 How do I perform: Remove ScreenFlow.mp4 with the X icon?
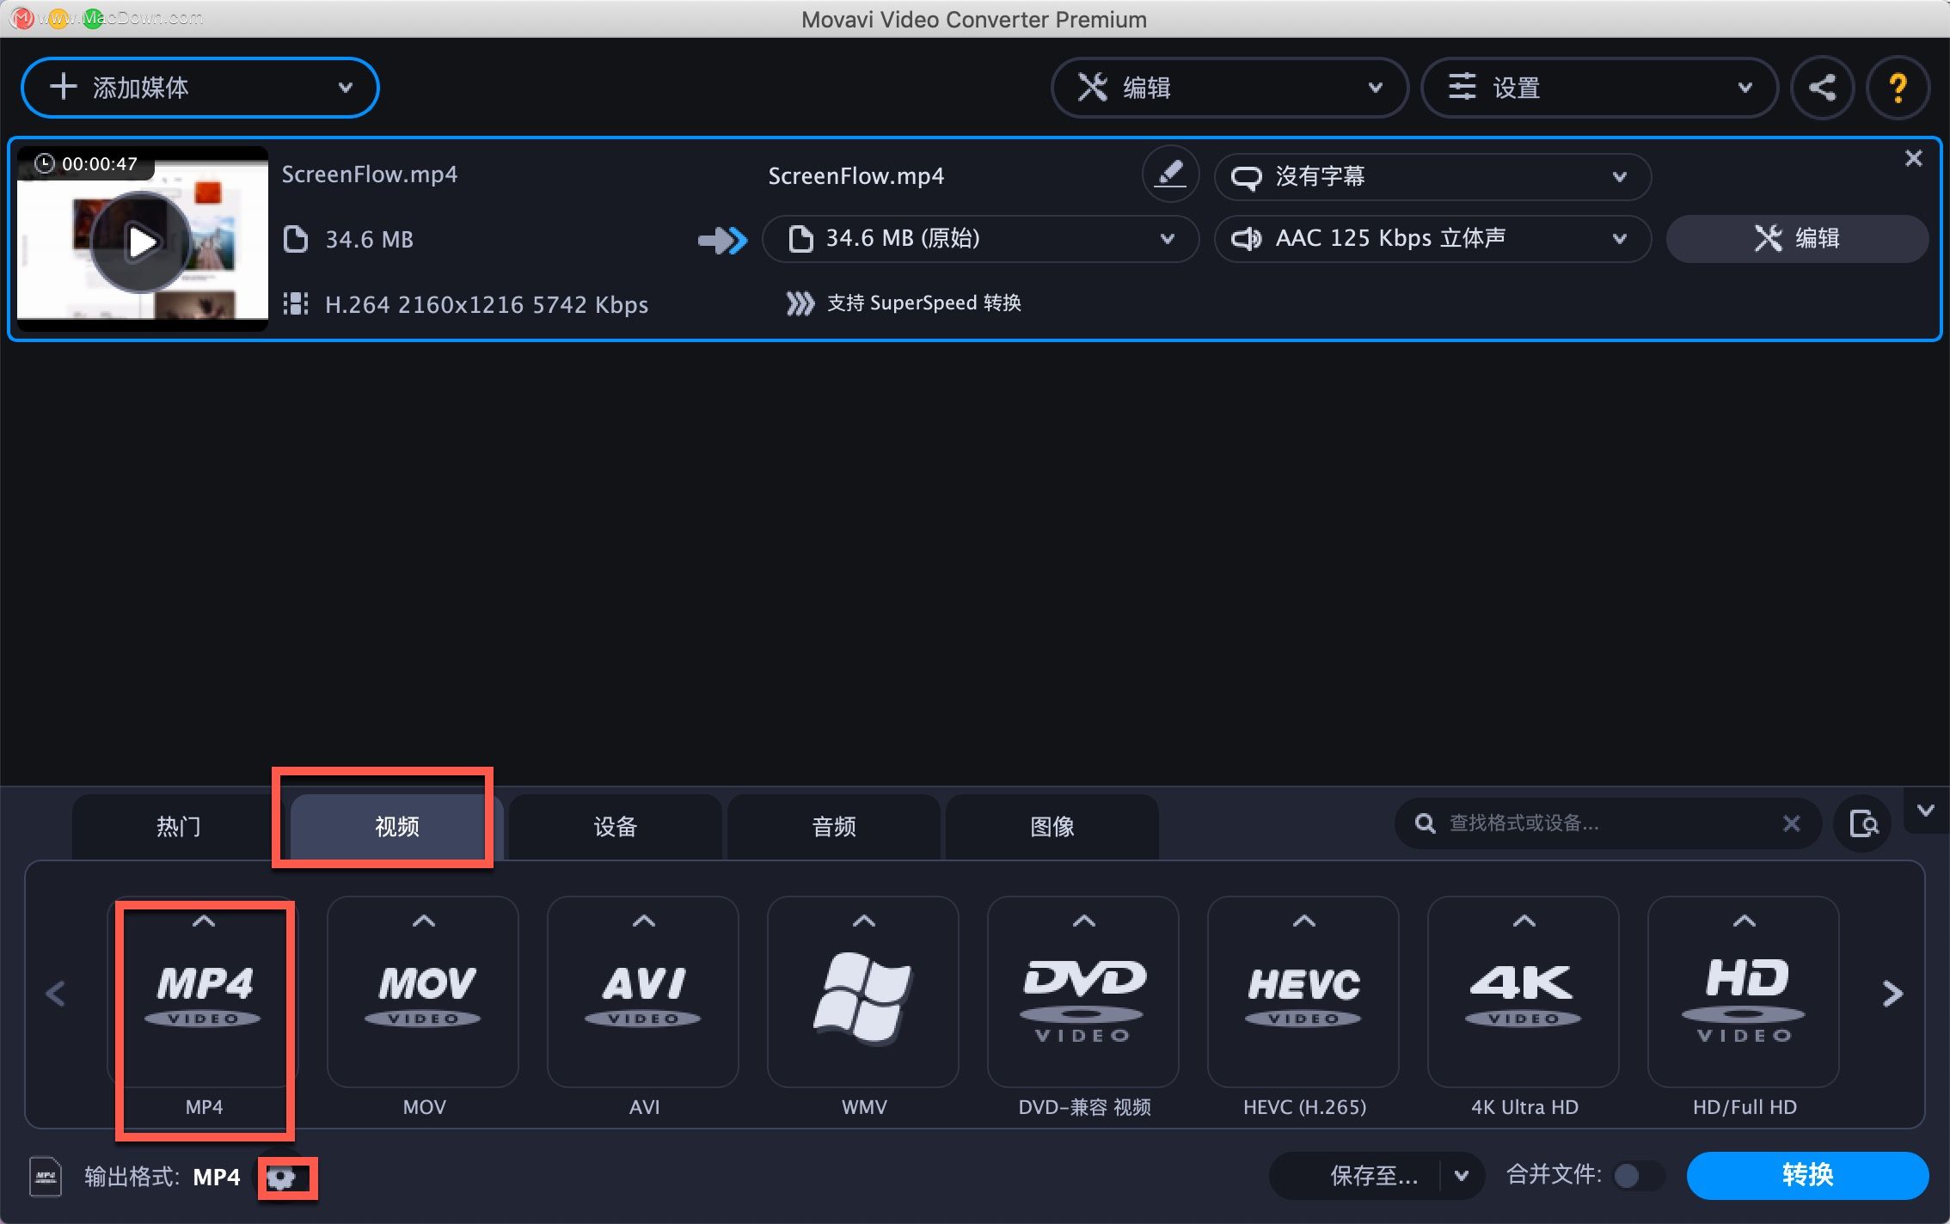point(1913,158)
